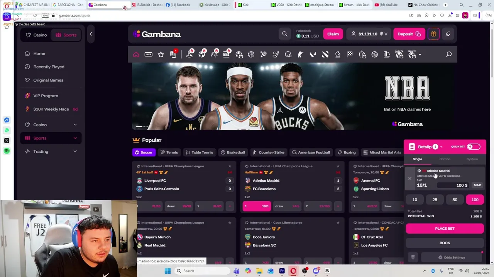Select the tennis racket sport icon

(264, 55)
